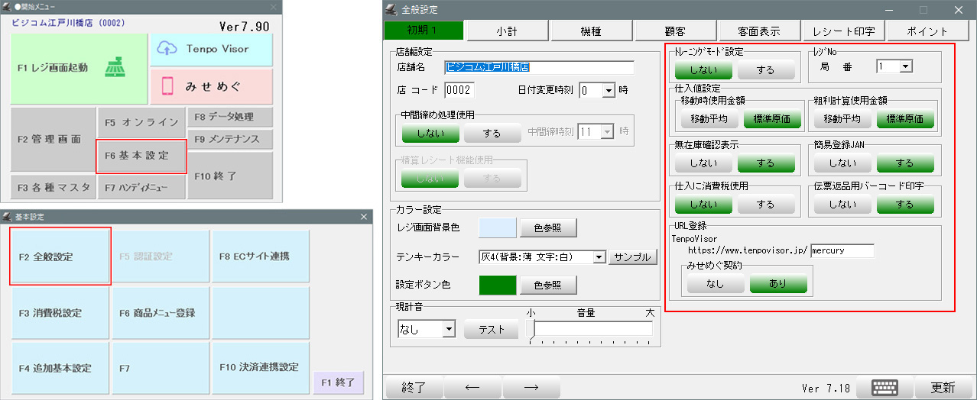Click F10 終了 in start menu
The image size is (977, 400).
pos(230,176)
